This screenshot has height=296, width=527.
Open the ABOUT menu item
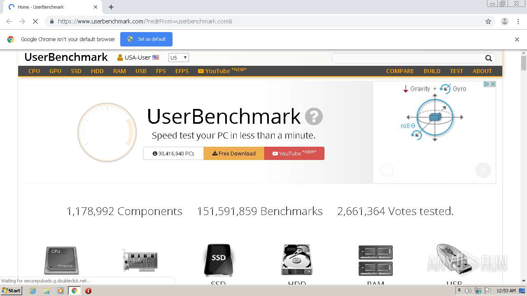click(482, 71)
